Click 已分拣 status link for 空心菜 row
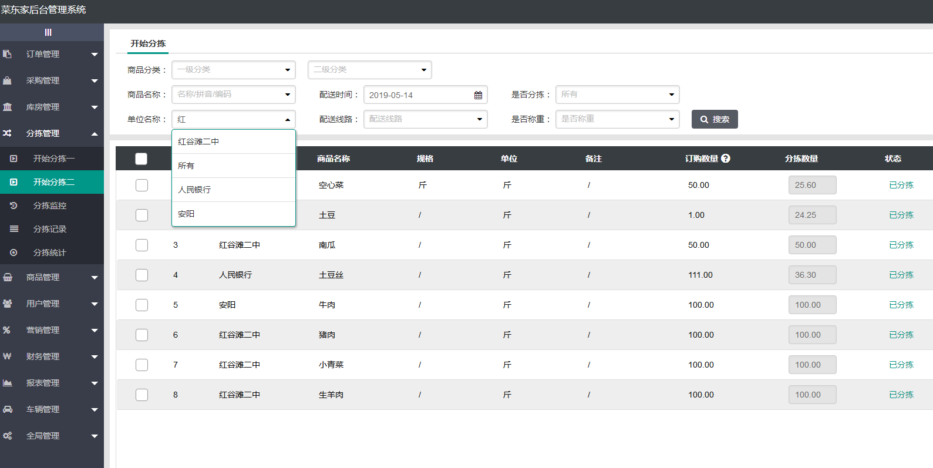The width and height of the screenshot is (933, 468). (901, 185)
